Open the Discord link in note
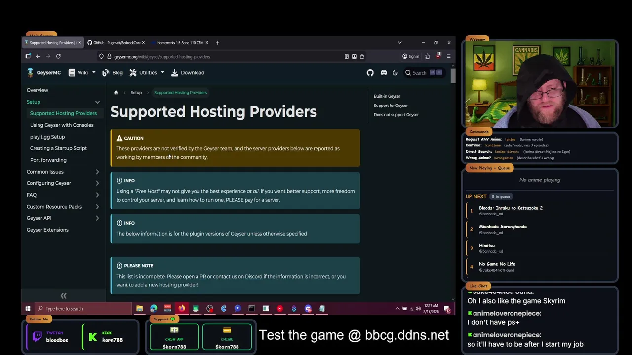Viewport: 632px width, 355px height. coord(254,277)
